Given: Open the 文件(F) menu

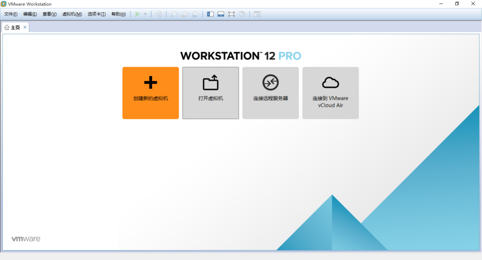Looking at the screenshot, I should pyautogui.click(x=11, y=14).
